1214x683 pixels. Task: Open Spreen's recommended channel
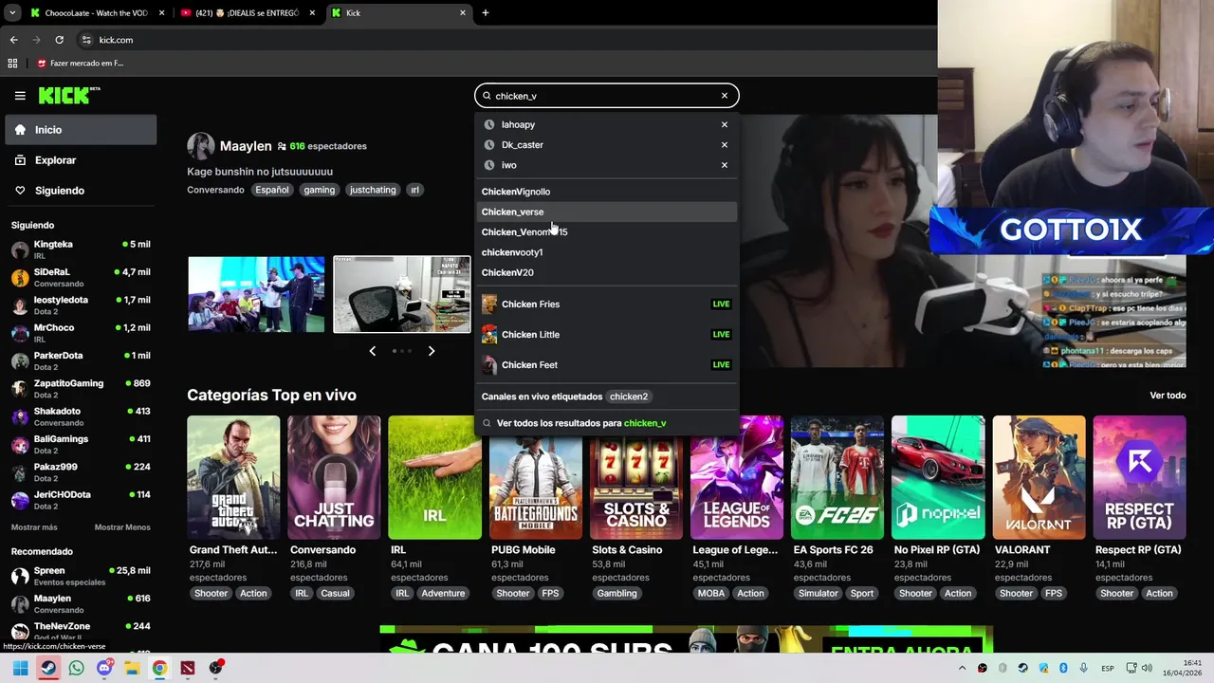point(81,576)
